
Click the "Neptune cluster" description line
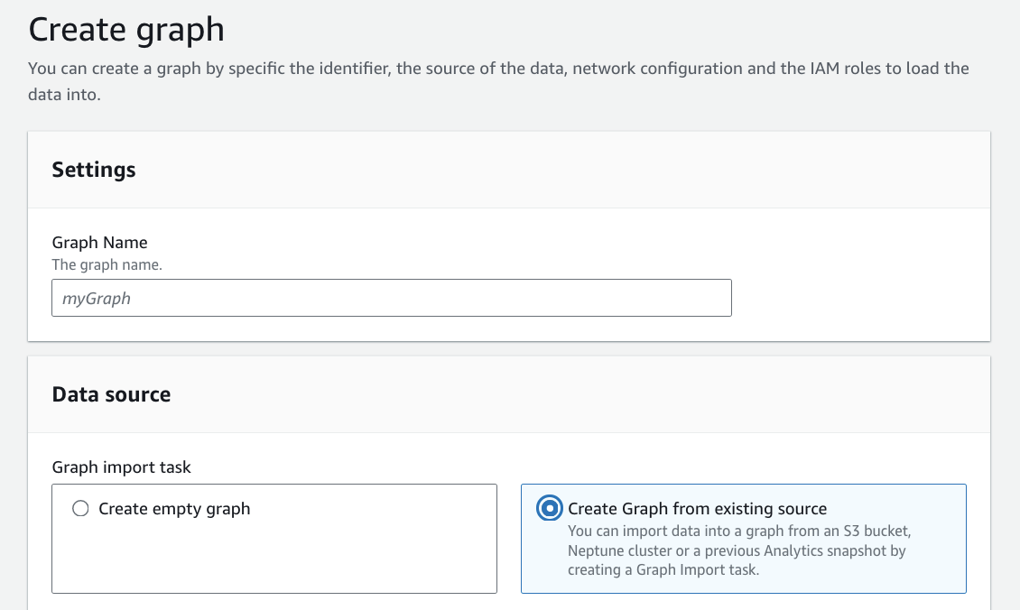click(736, 550)
